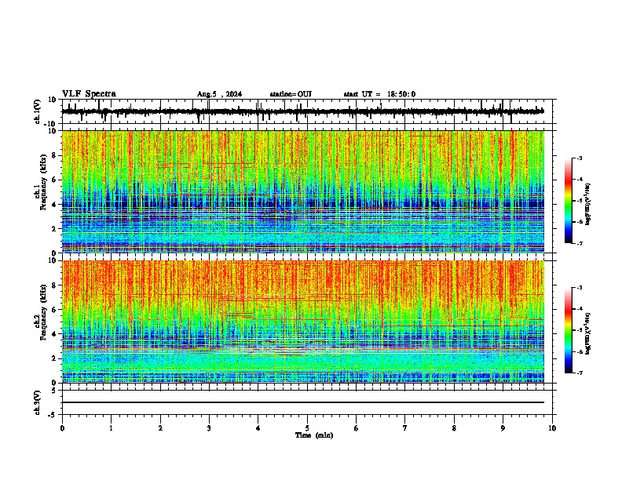
Task: Click time axis tick label "10"
Action: [552, 428]
